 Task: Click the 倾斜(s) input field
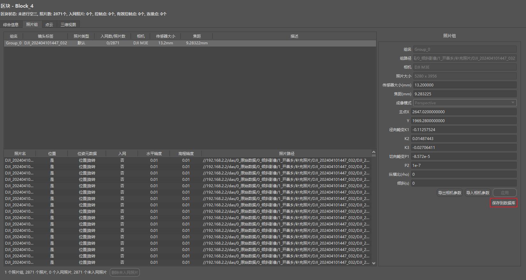pyautogui.click(x=463, y=183)
